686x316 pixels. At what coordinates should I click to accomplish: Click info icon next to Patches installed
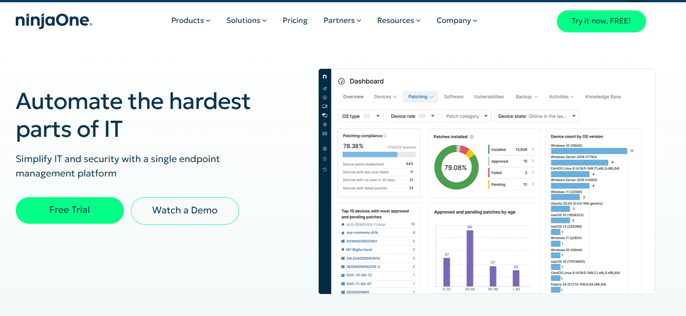(472, 137)
